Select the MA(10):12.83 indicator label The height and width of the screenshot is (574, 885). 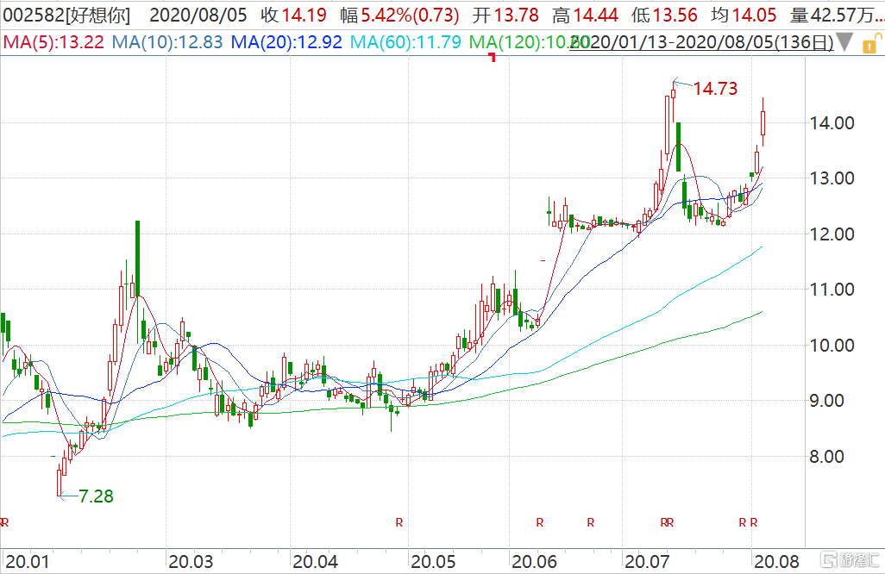point(167,42)
